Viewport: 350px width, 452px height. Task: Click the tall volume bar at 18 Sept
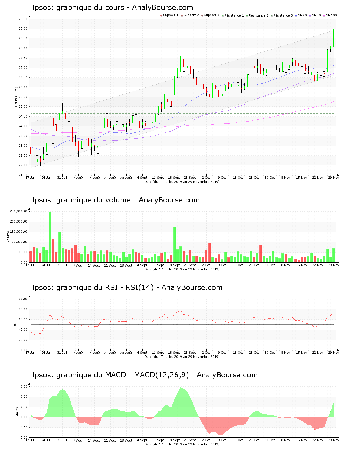[174, 244]
